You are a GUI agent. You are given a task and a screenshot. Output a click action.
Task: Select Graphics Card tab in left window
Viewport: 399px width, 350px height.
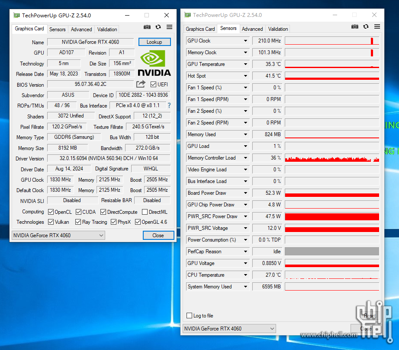29,29
